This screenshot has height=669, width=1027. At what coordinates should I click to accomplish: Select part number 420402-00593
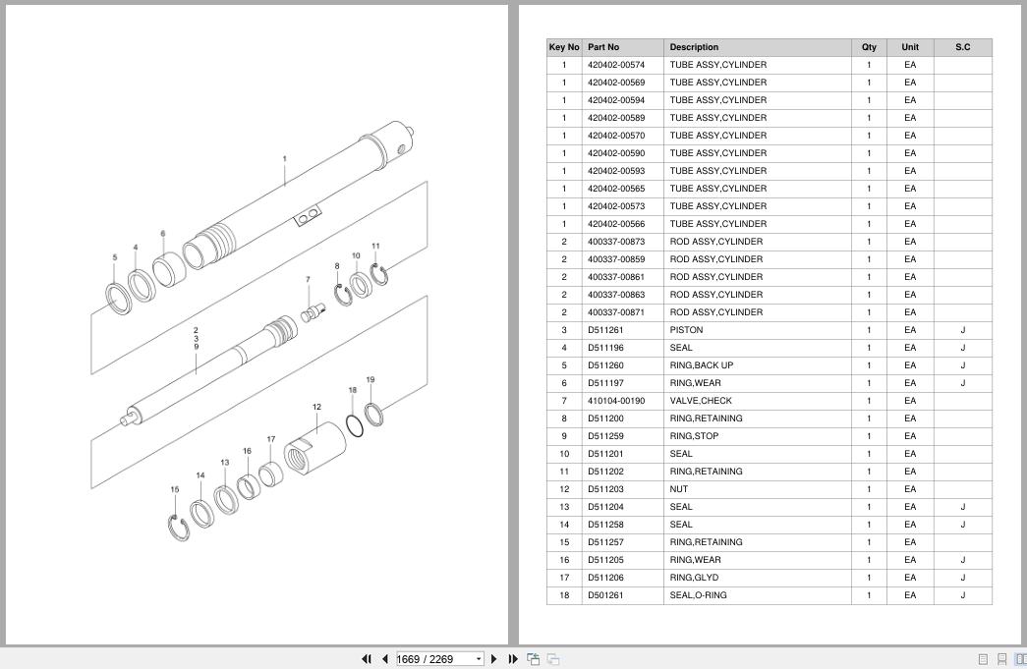click(615, 171)
